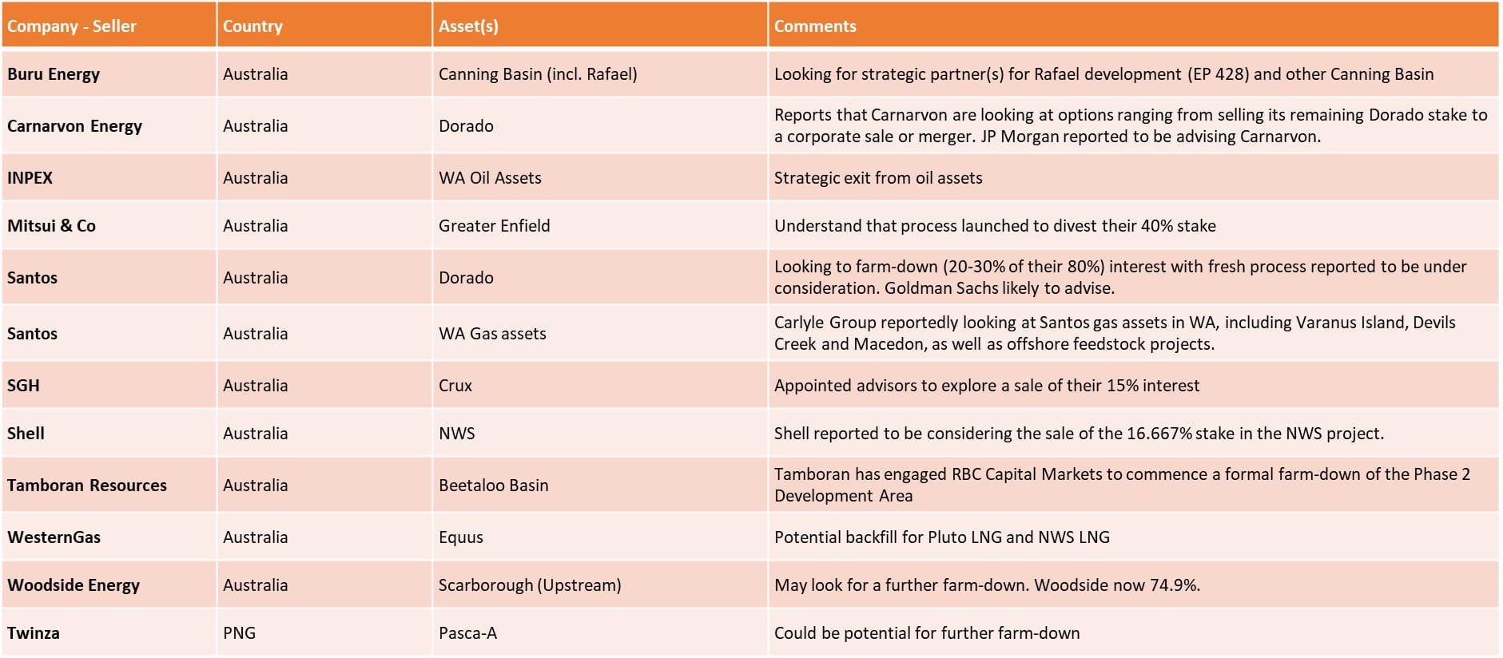Click the "Greater Enfield" asset cell
Image resolution: width=1503 pixels, height=658 pixels.
(494, 226)
